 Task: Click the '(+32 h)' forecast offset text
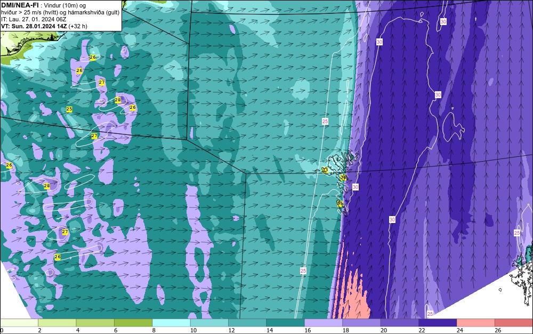(78, 26)
